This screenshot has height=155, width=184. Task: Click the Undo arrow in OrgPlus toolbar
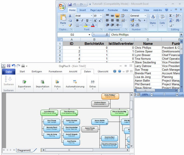(x=14, y=66)
